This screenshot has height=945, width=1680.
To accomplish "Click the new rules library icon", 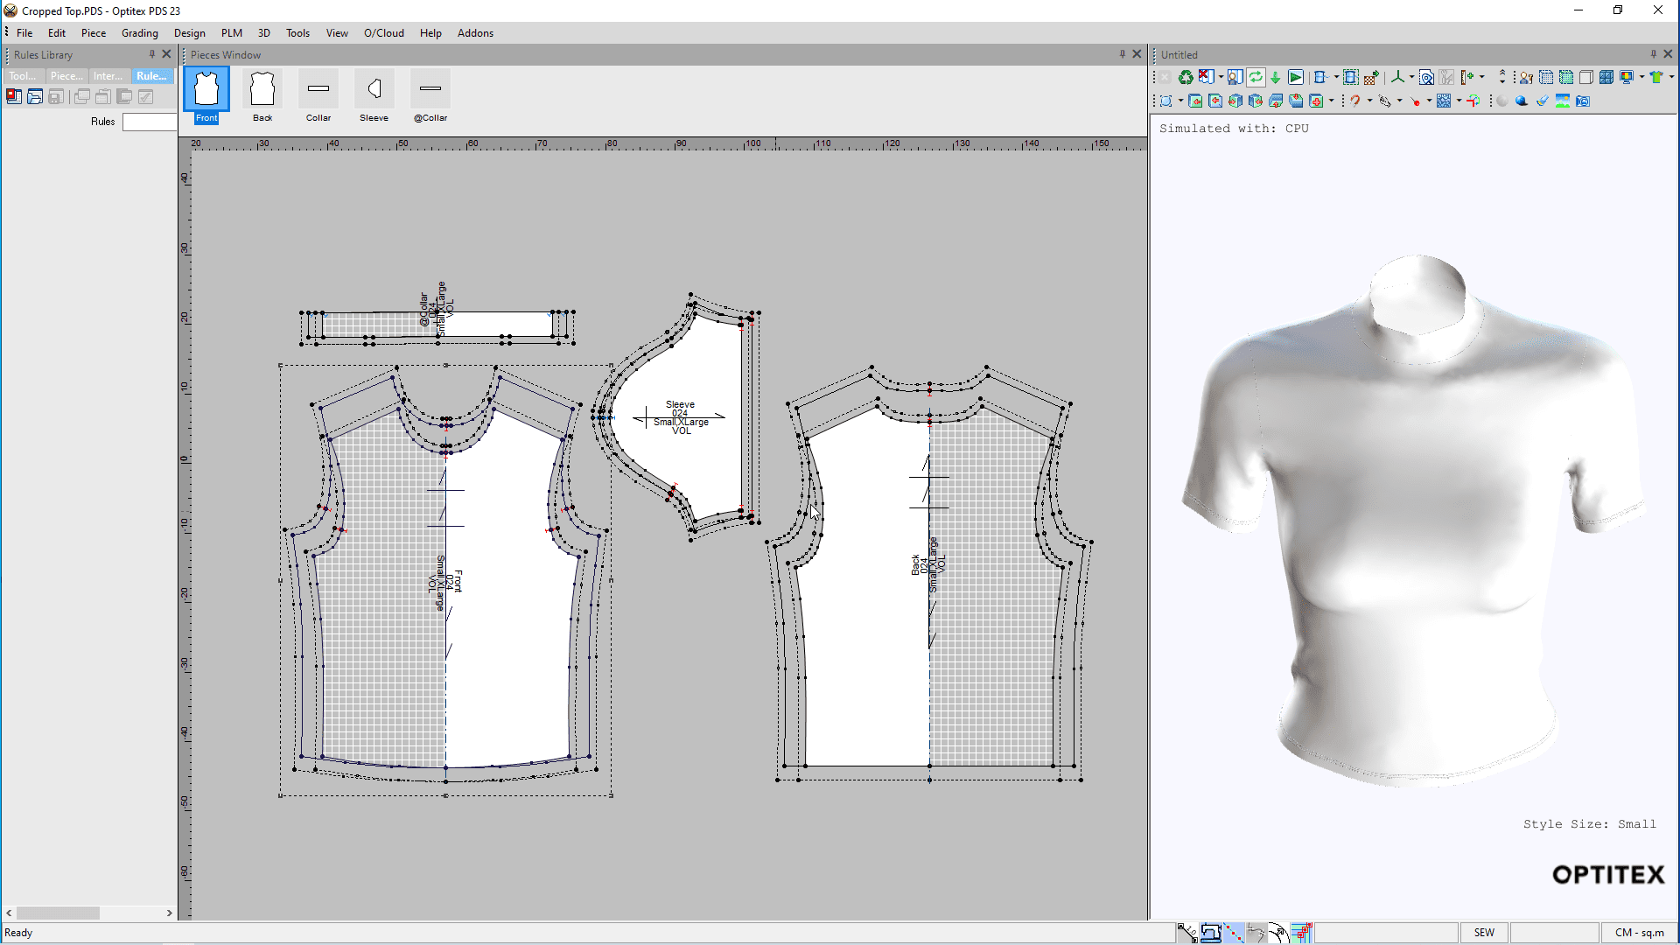I will [x=14, y=97].
